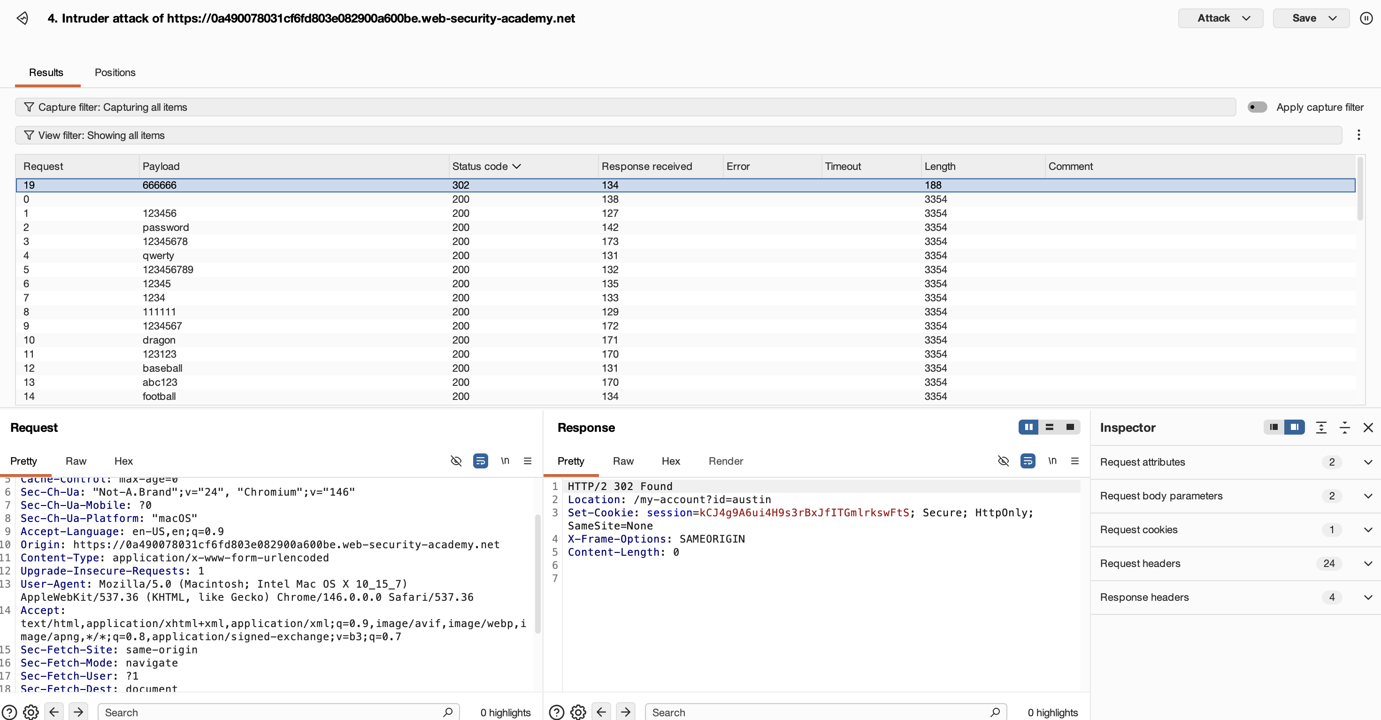This screenshot has width=1381, height=720.
Task: Open the three-dot results options menu
Action: coord(1358,135)
